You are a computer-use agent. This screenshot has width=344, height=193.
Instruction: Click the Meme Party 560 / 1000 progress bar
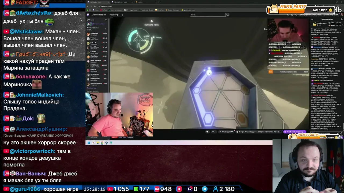[301, 10]
